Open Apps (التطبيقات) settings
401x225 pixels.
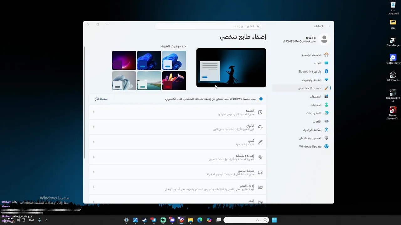[301, 97]
